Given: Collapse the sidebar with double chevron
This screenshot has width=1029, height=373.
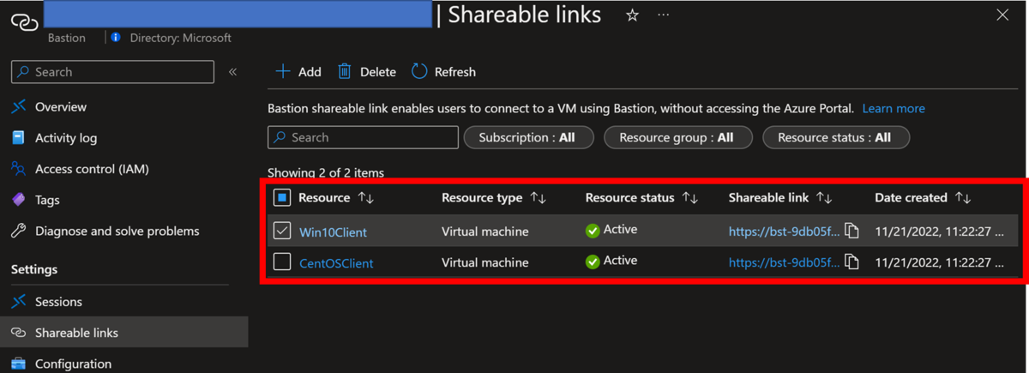Looking at the screenshot, I should point(232,72).
